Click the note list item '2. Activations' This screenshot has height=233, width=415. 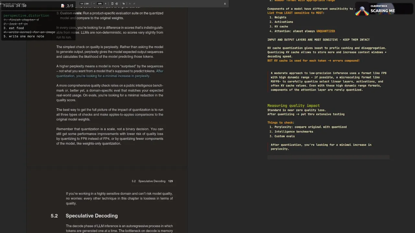pos(281,22)
